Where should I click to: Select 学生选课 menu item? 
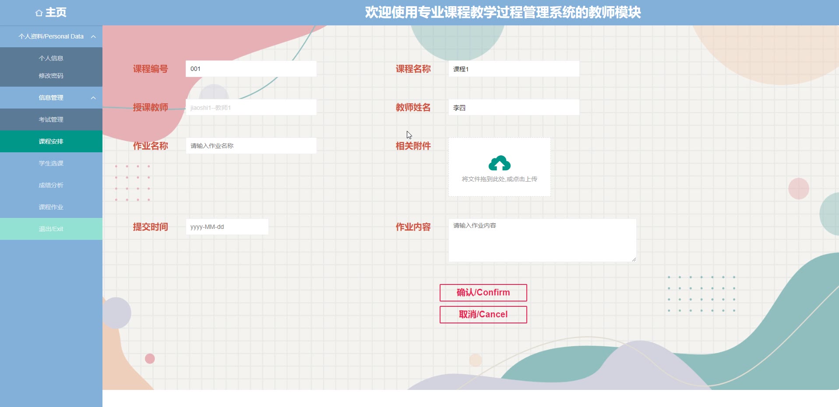[x=51, y=163]
